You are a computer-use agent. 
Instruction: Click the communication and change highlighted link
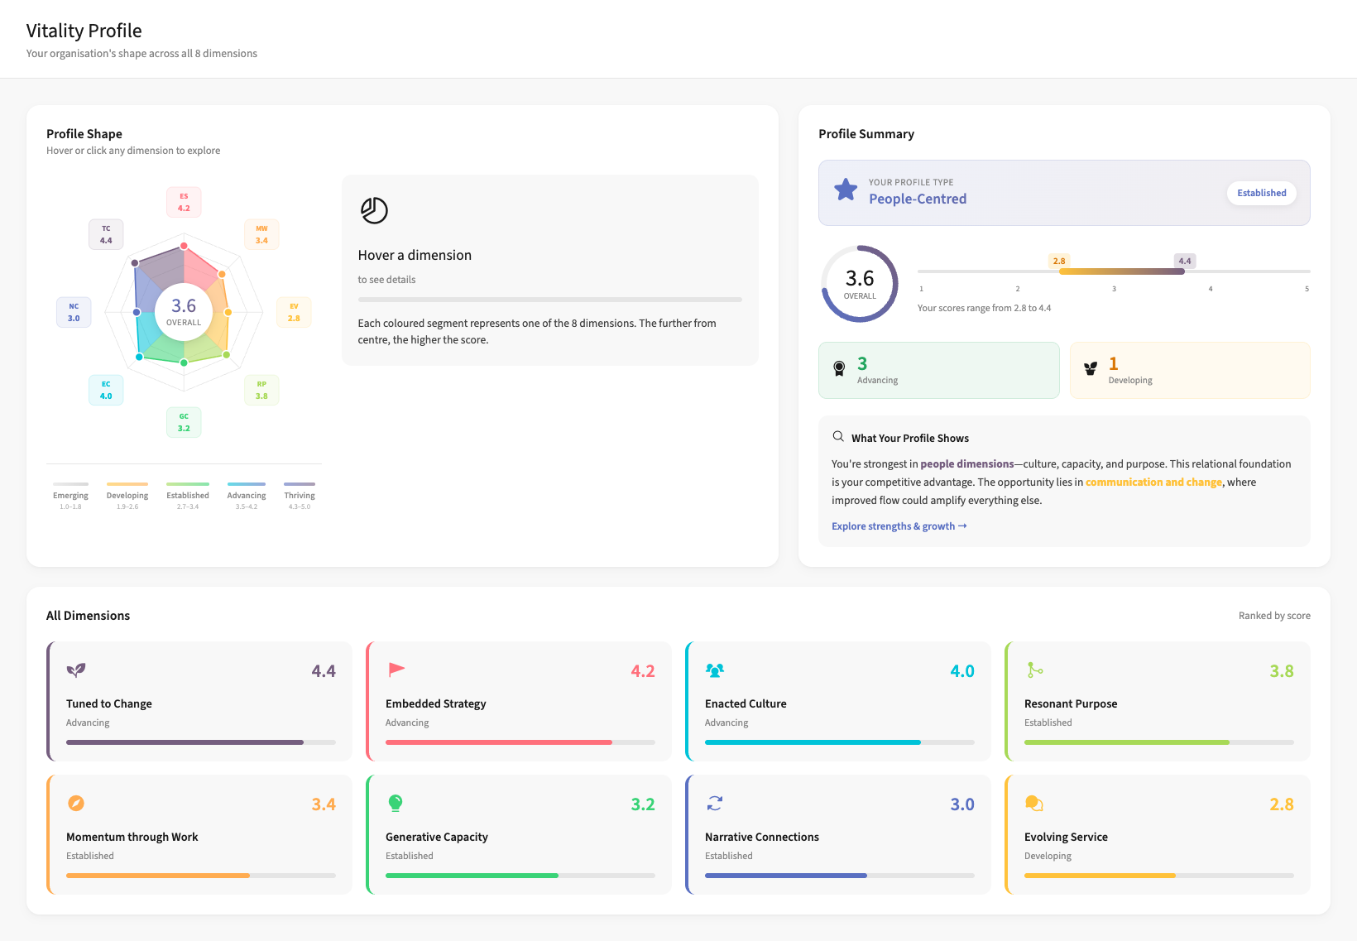[1153, 482]
